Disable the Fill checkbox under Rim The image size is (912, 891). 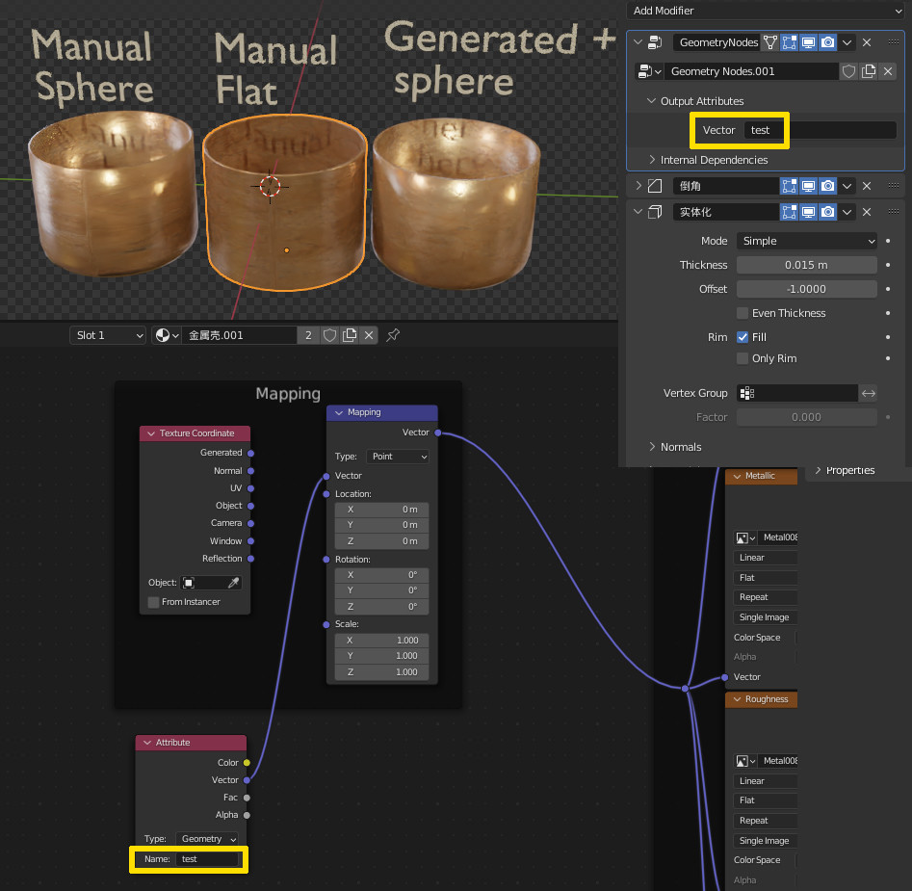pyautogui.click(x=742, y=336)
